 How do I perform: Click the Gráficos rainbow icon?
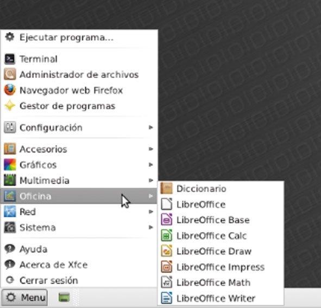pos(10,165)
